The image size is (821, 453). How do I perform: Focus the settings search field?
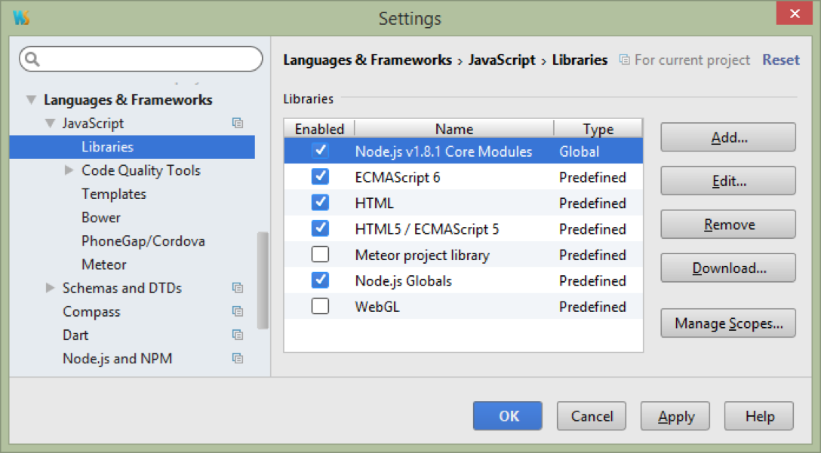pos(141,59)
